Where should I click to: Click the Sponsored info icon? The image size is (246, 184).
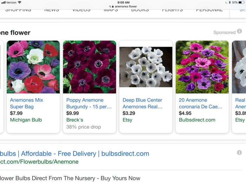(x=239, y=31)
